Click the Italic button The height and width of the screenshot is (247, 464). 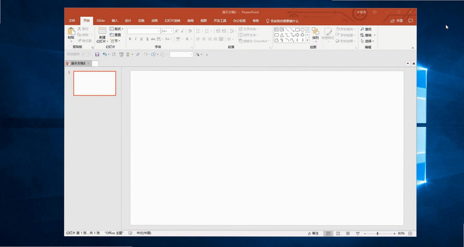pyautogui.click(x=136, y=39)
